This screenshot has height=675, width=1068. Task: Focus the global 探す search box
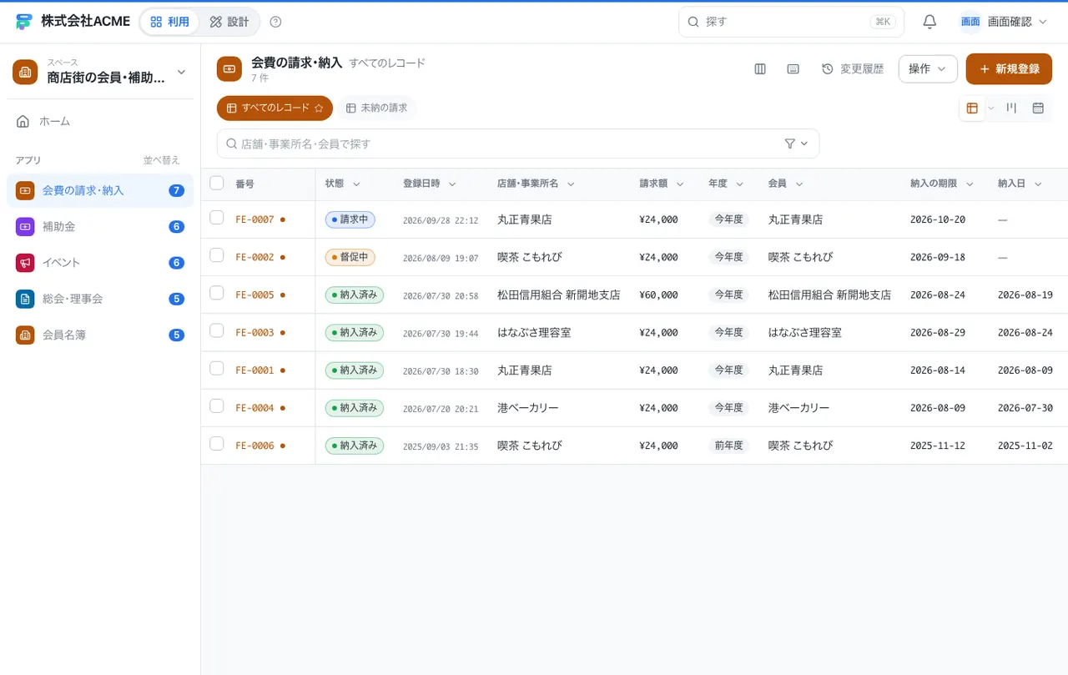pyautogui.click(x=791, y=22)
